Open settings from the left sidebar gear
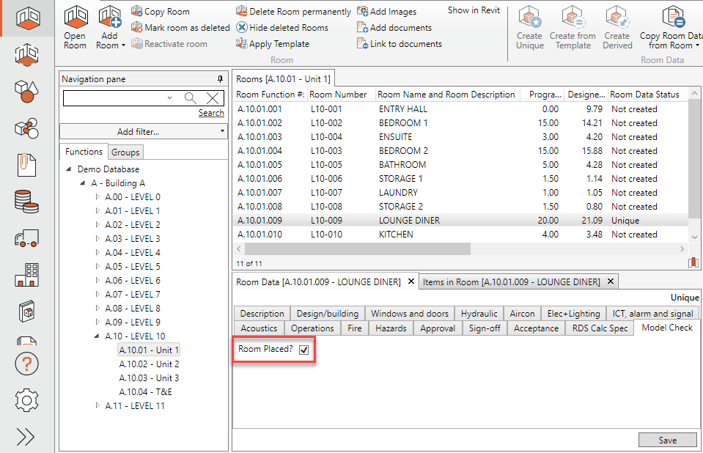Screen dimensions: 703x453 (x=26, y=400)
